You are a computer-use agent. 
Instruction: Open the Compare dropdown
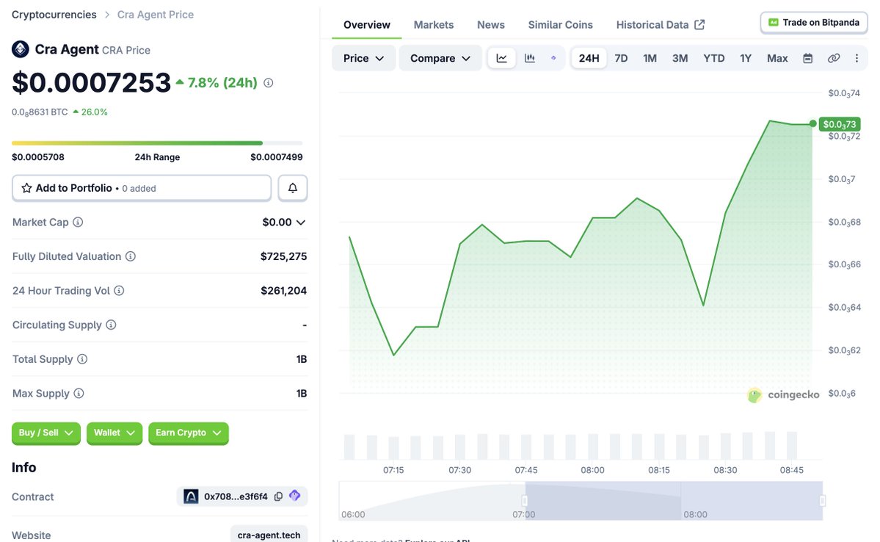440,58
